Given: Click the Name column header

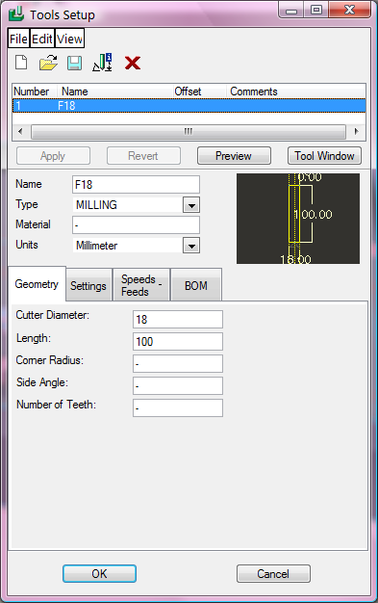Looking at the screenshot, I should click(115, 92).
